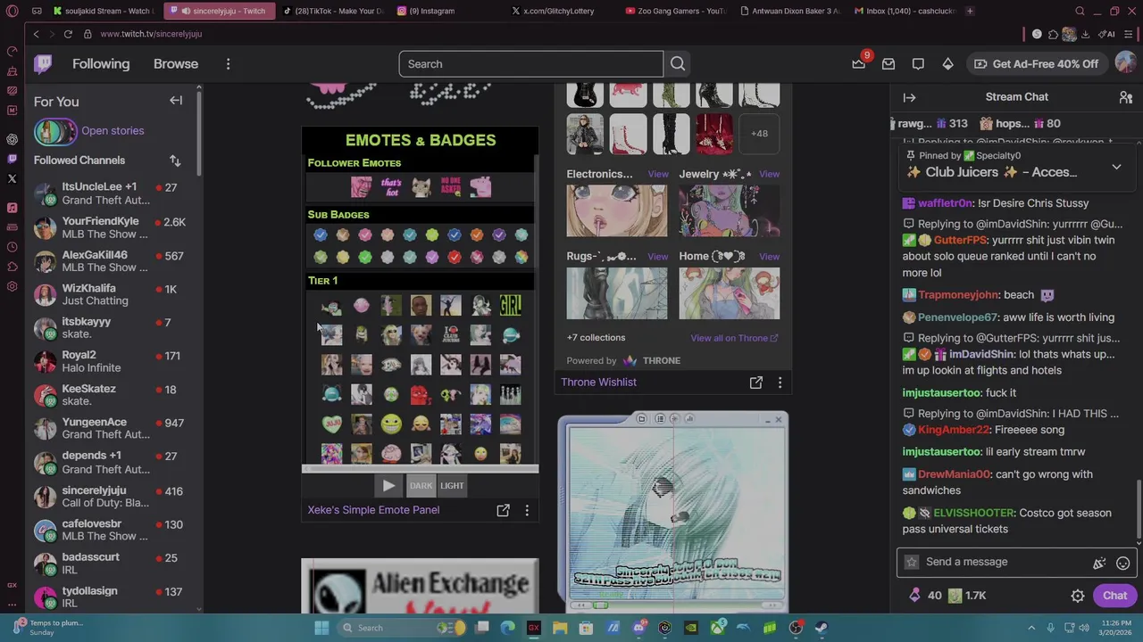Screen dimensions: 1143x642
Task: View the Rugs collection
Action: [x=657, y=257]
